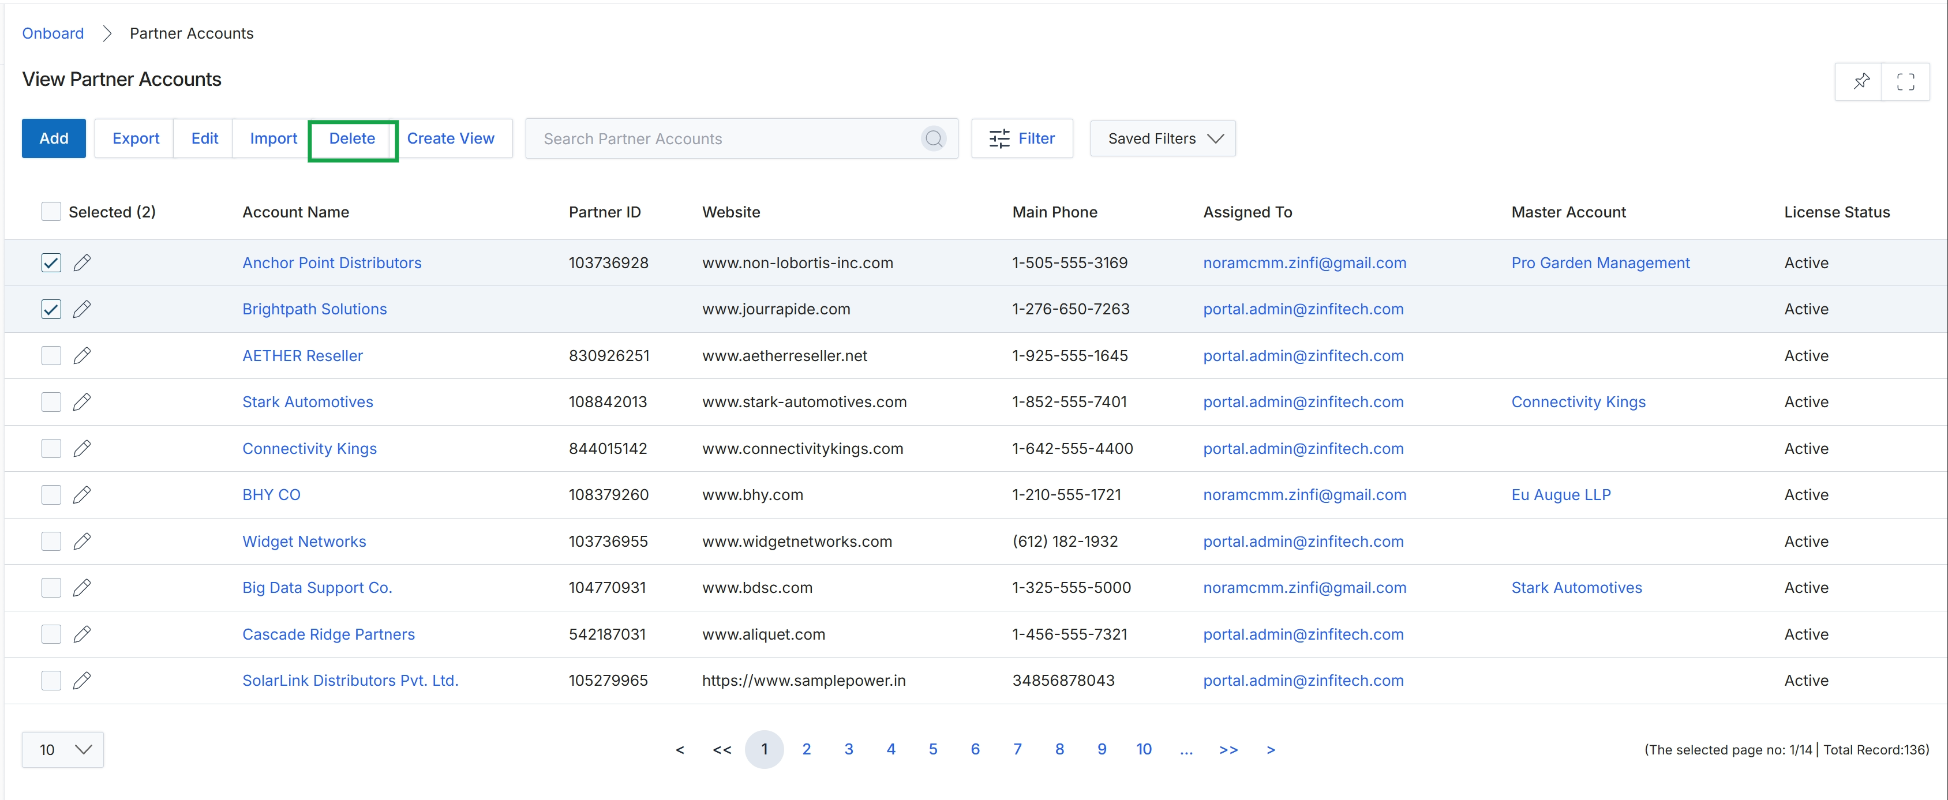Edit pencil for AETHER Reseller row
Image resolution: width=1948 pixels, height=800 pixels.
[x=82, y=355]
